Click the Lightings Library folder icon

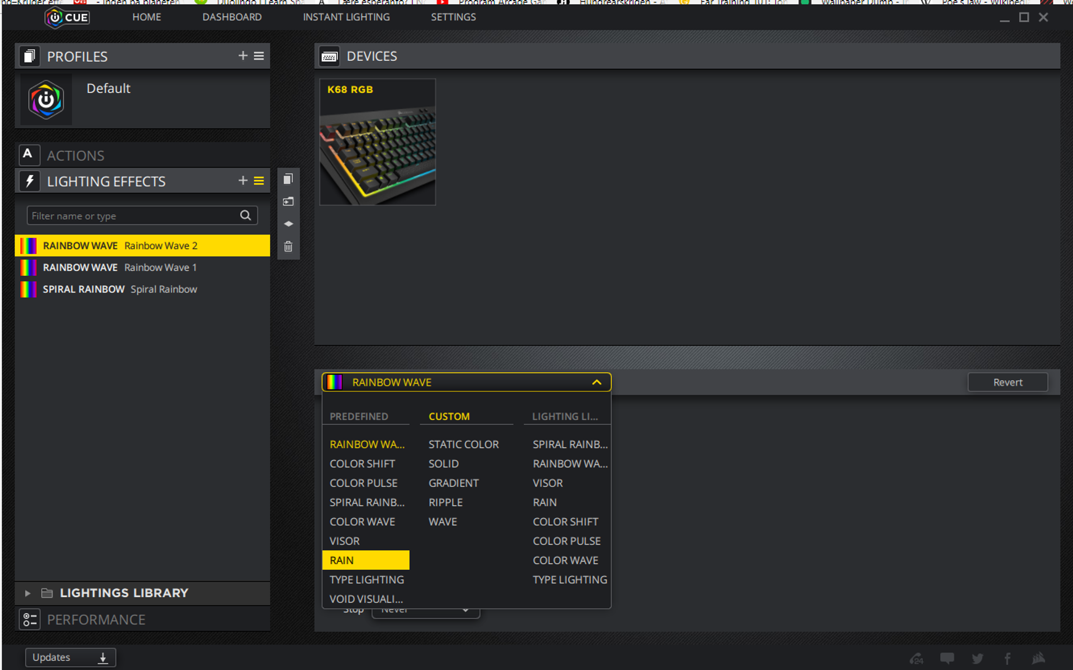[x=47, y=593]
